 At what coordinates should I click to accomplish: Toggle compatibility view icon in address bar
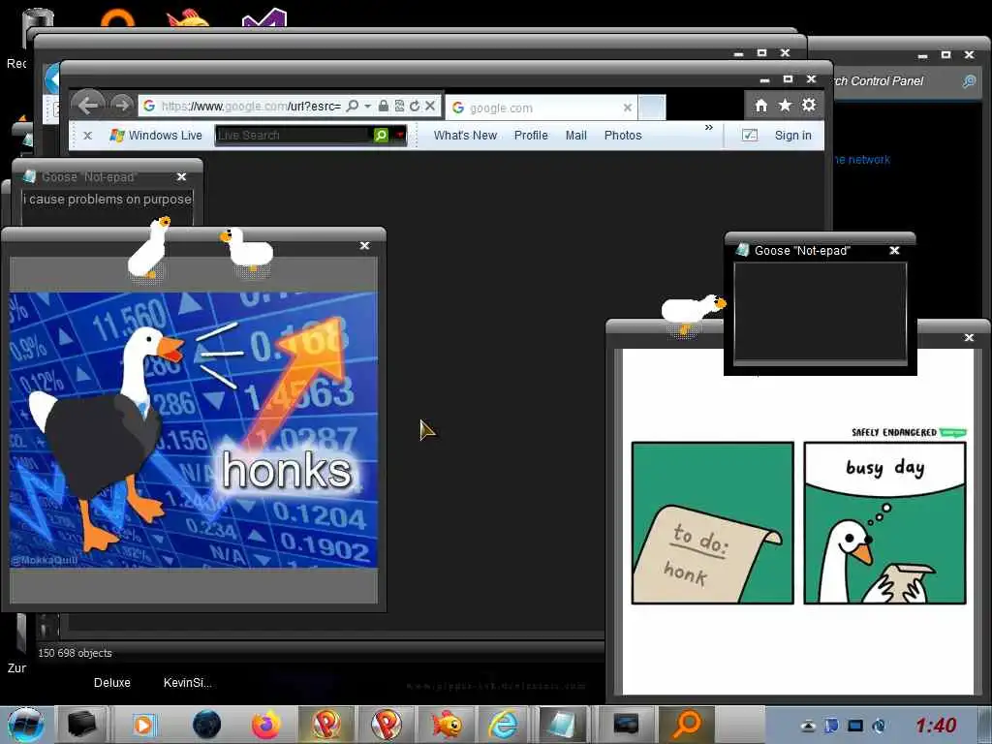pyautogui.click(x=399, y=106)
